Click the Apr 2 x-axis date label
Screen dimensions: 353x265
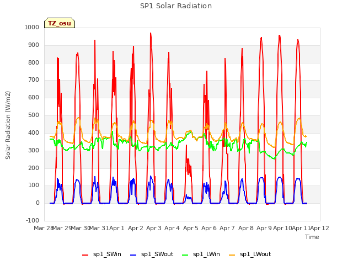[x=136, y=228]
